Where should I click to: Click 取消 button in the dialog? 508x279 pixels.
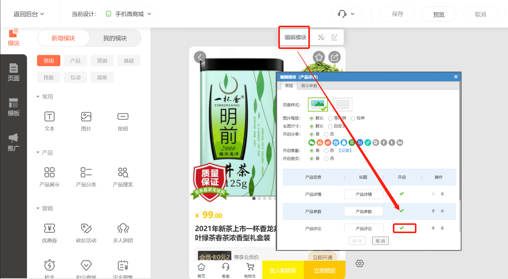pos(380,241)
